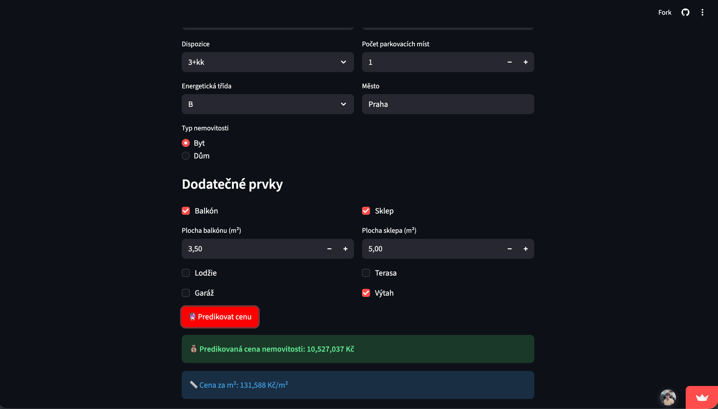718x409 pixels.
Task: Increase parking spots with plus icon
Action: click(x=525, y=62)
